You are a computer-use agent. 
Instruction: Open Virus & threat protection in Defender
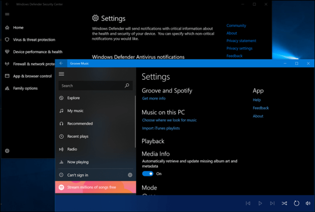(34, 40)
